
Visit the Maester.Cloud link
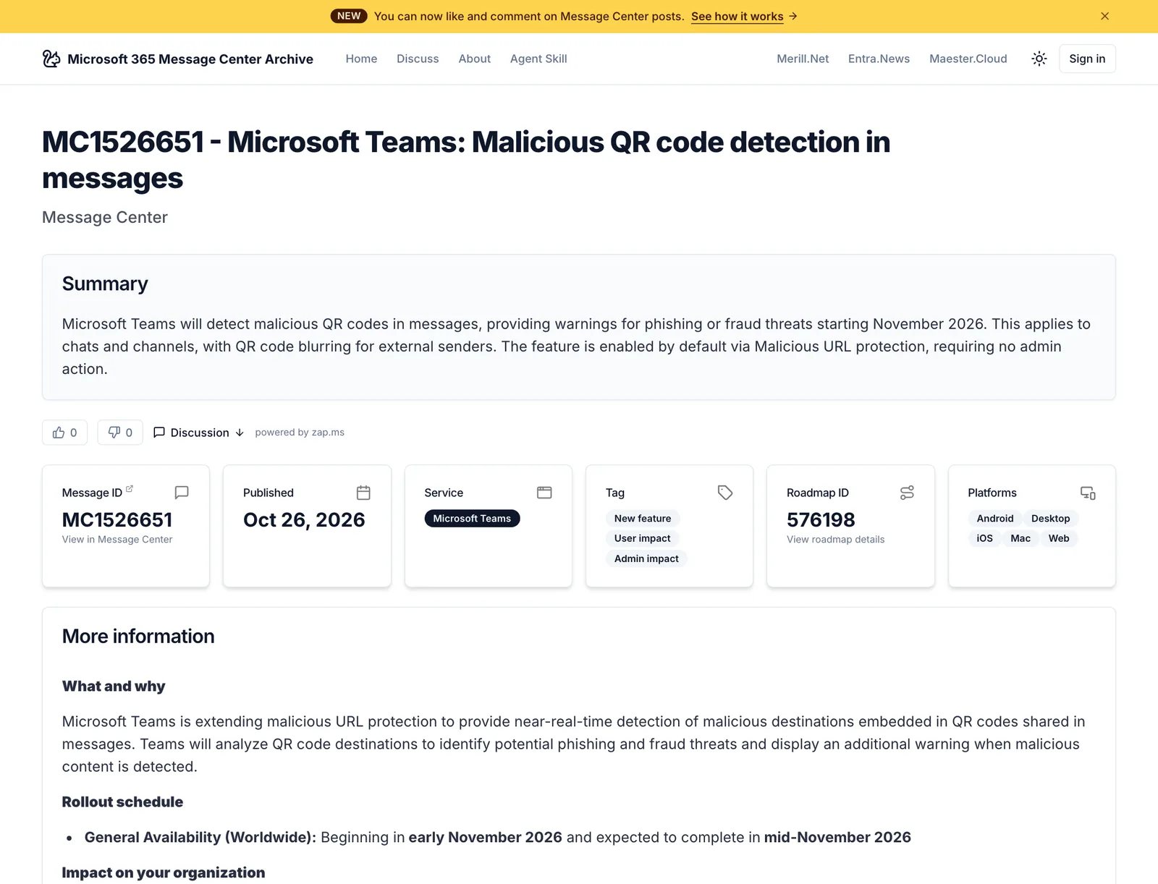coord(968,59)
